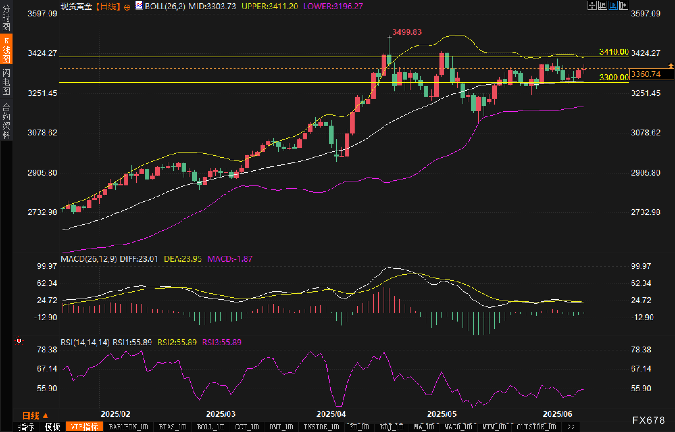
Task: Click the red alert icon beside RSI panel
Action: coord(19,341)
